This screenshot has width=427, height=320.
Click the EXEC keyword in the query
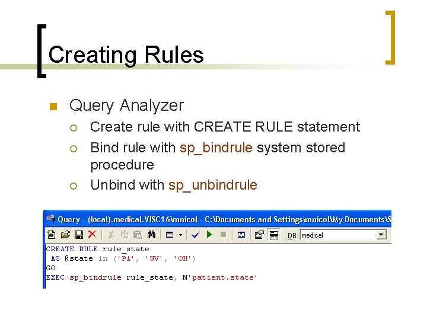(x=55, y=277)
